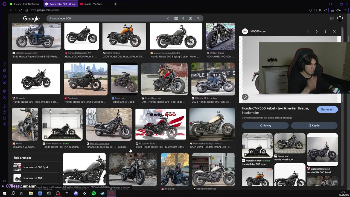Open Ultimate Motorcycling 2023 Rebel 500 ABS SE Review thumbnail
The image size is (350, 197).
pyautogui.click(x=36, y=36)
